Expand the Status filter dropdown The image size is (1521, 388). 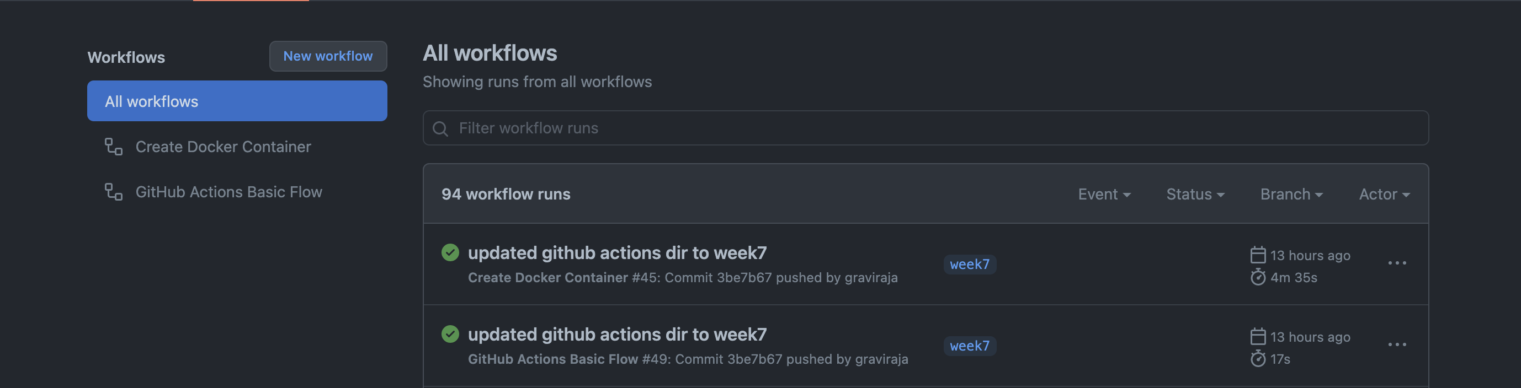click(x=1195, y=194)
